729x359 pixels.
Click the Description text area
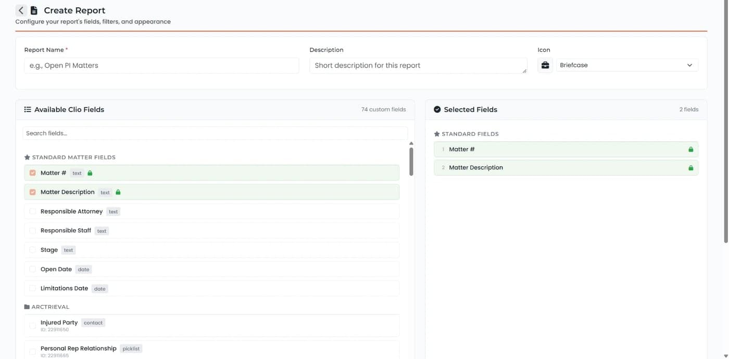[418, 66]
